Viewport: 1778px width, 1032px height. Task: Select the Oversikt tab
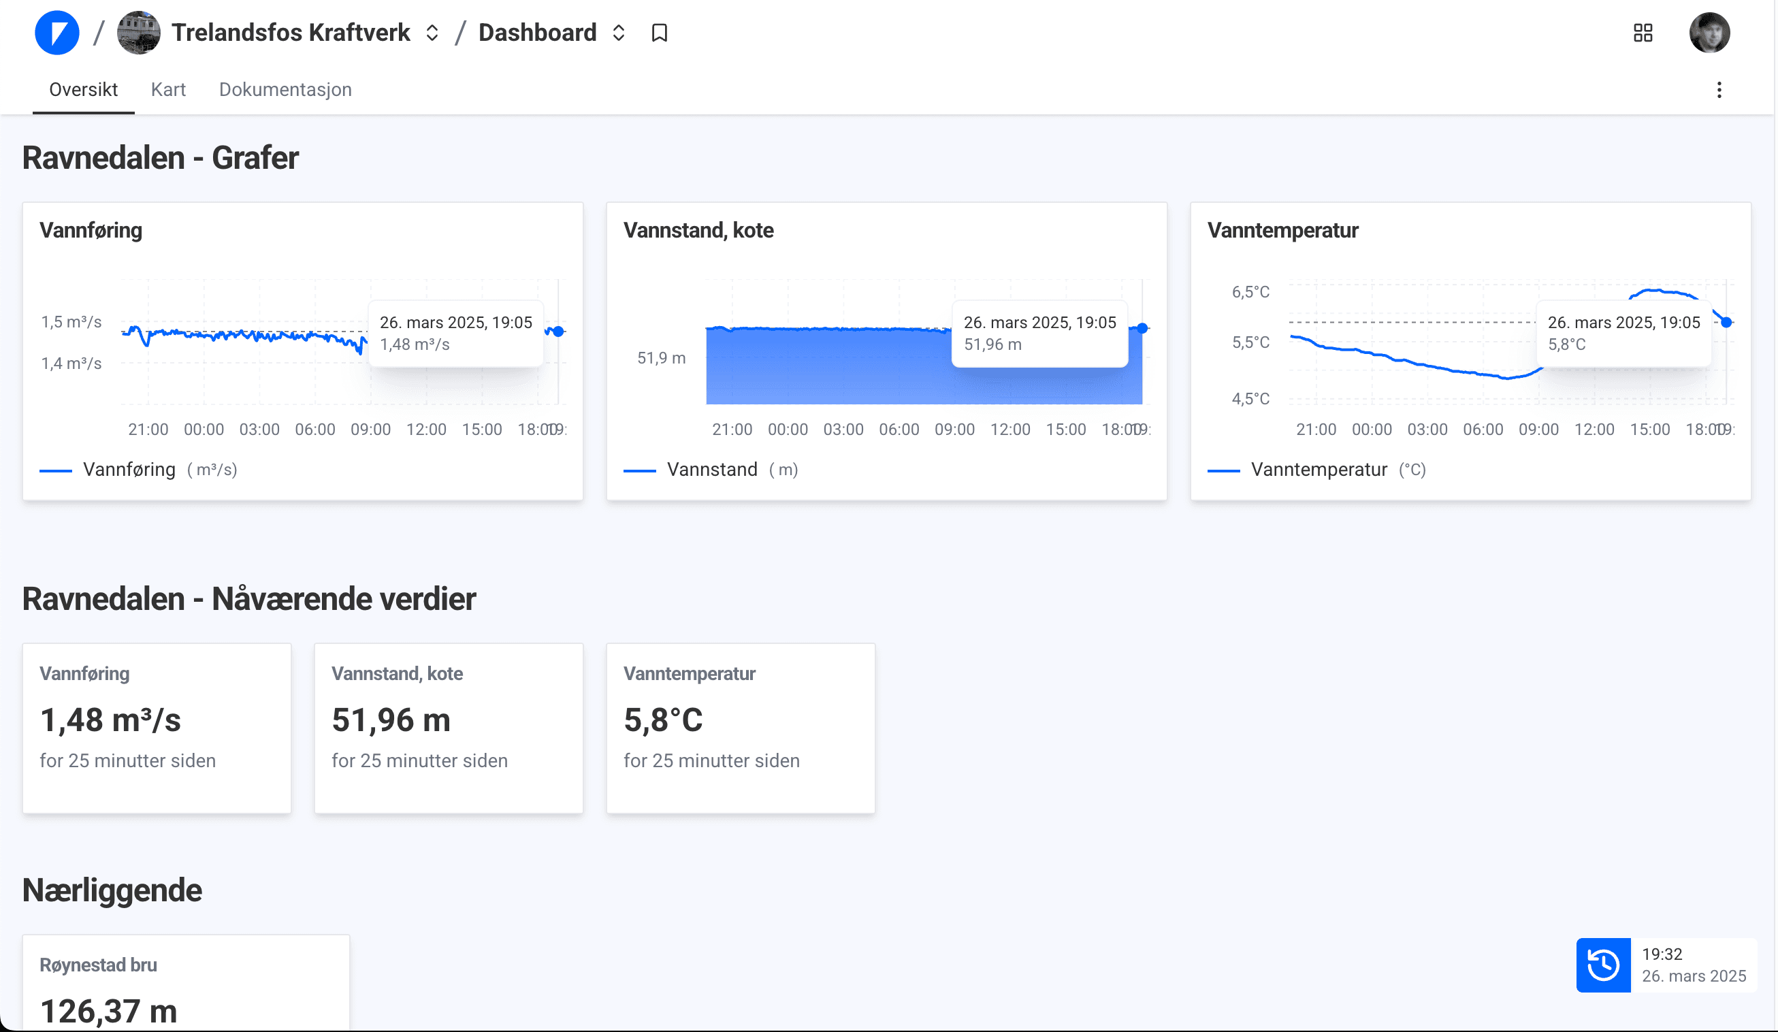(83, 90)
